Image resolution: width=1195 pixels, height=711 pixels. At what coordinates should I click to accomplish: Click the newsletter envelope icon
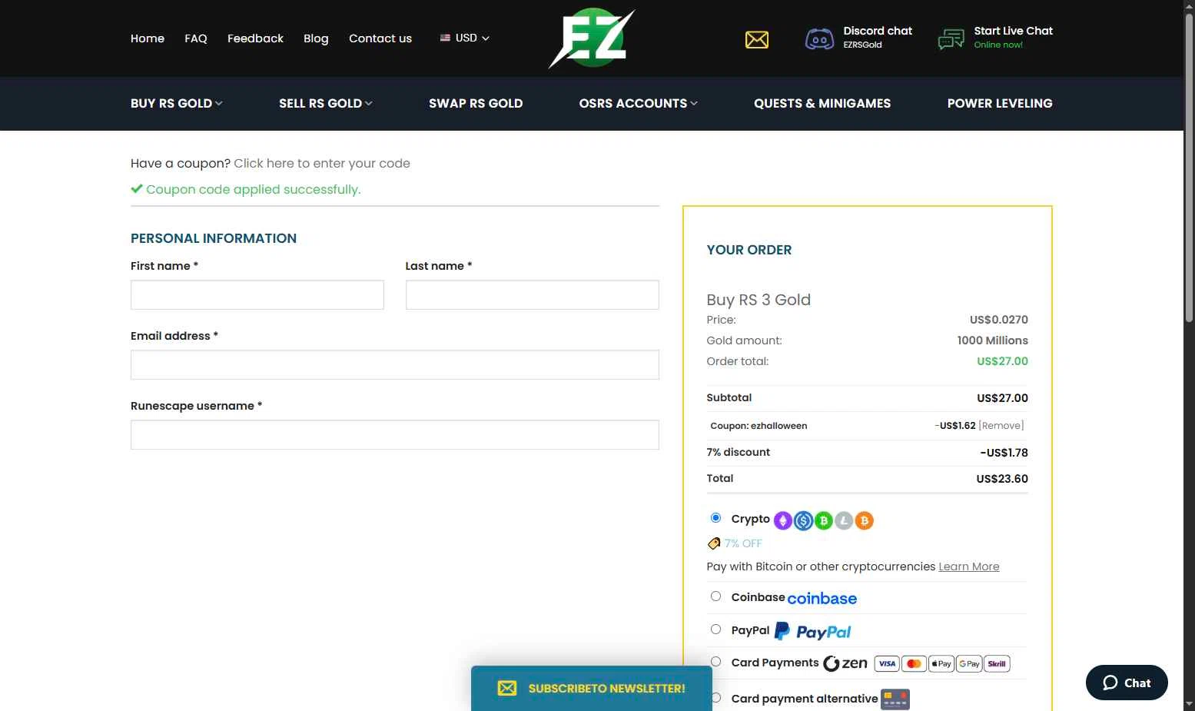[507, 688]
